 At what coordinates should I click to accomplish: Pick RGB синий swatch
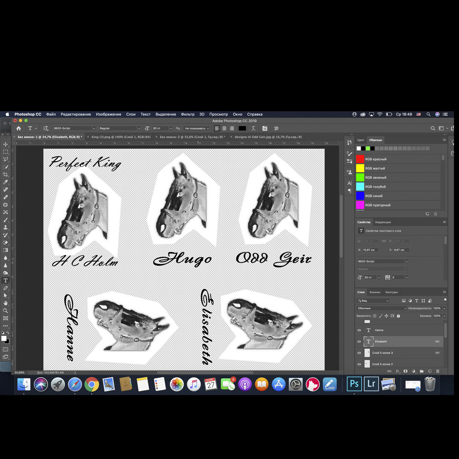[360, 196]
